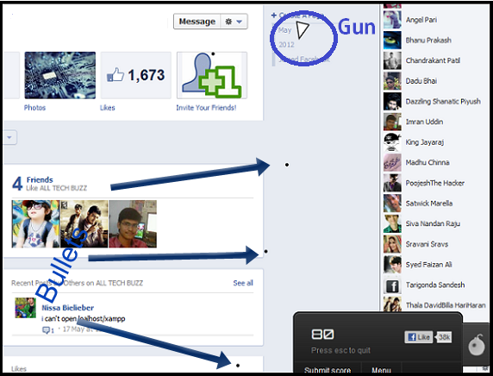This screenshot has width=493, height=376.
Task: Click Dadu Bhai's avatar
Action: point(392,81)
